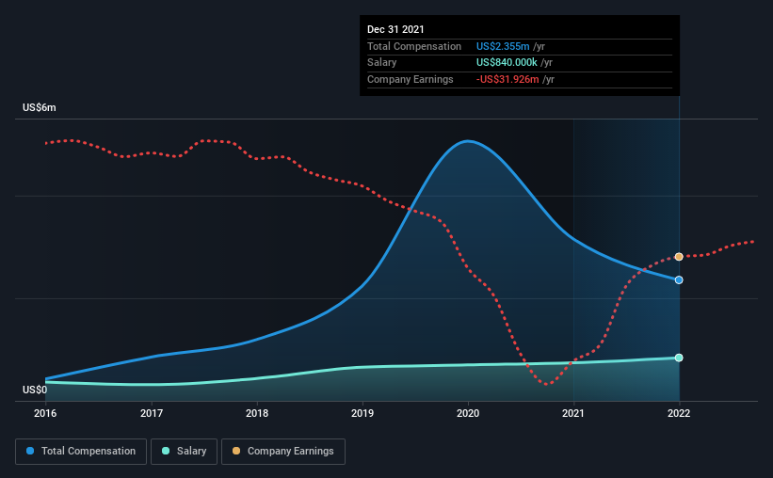Click the 2022 x-axis label
The width and height of the screenshot is (773, 478).
[679, 413]
